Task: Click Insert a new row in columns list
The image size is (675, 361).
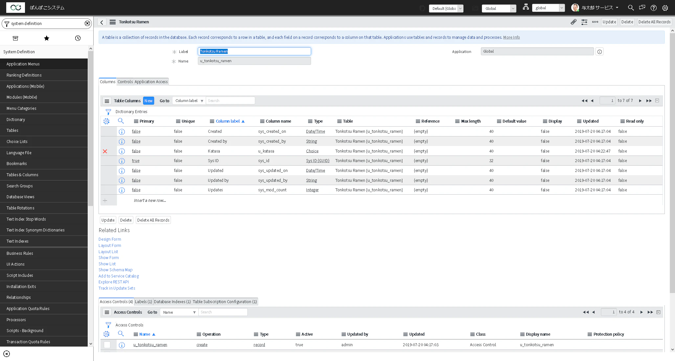Action: 150,201
